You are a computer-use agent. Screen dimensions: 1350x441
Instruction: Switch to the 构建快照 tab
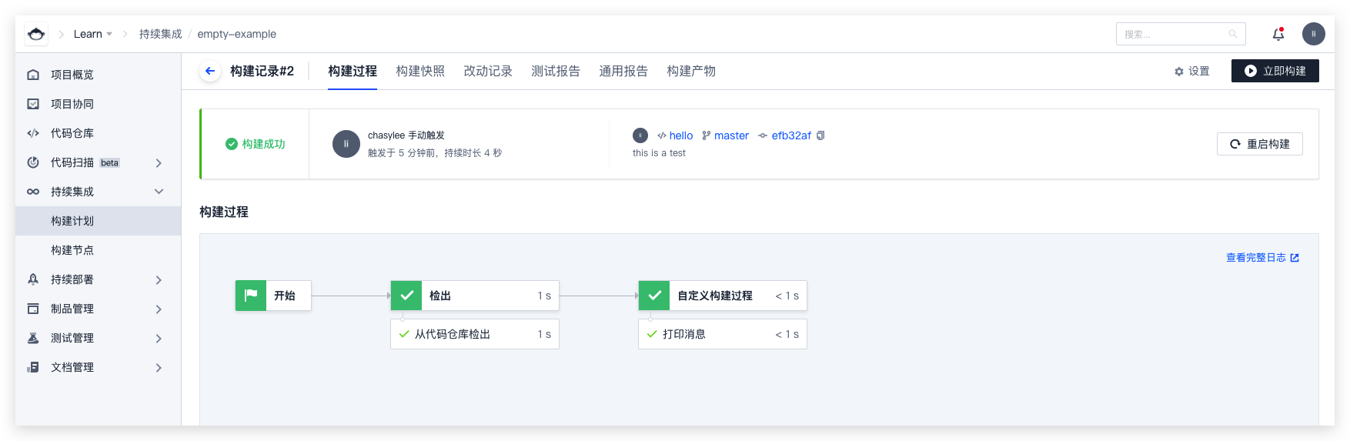tap(420, 71)
